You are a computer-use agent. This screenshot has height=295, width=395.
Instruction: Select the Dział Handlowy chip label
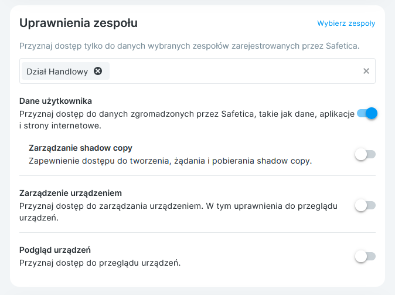tap(57, 72)
